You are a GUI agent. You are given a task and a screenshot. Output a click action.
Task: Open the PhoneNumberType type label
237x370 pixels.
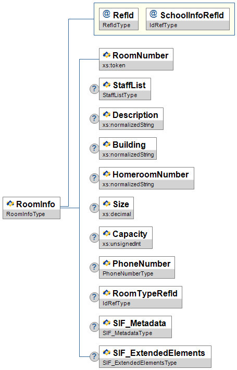[x=128, y=273]
